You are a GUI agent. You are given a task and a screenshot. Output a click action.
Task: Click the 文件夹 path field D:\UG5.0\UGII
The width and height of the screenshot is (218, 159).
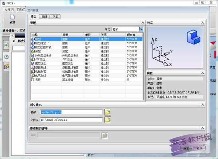tap(71, 120)
